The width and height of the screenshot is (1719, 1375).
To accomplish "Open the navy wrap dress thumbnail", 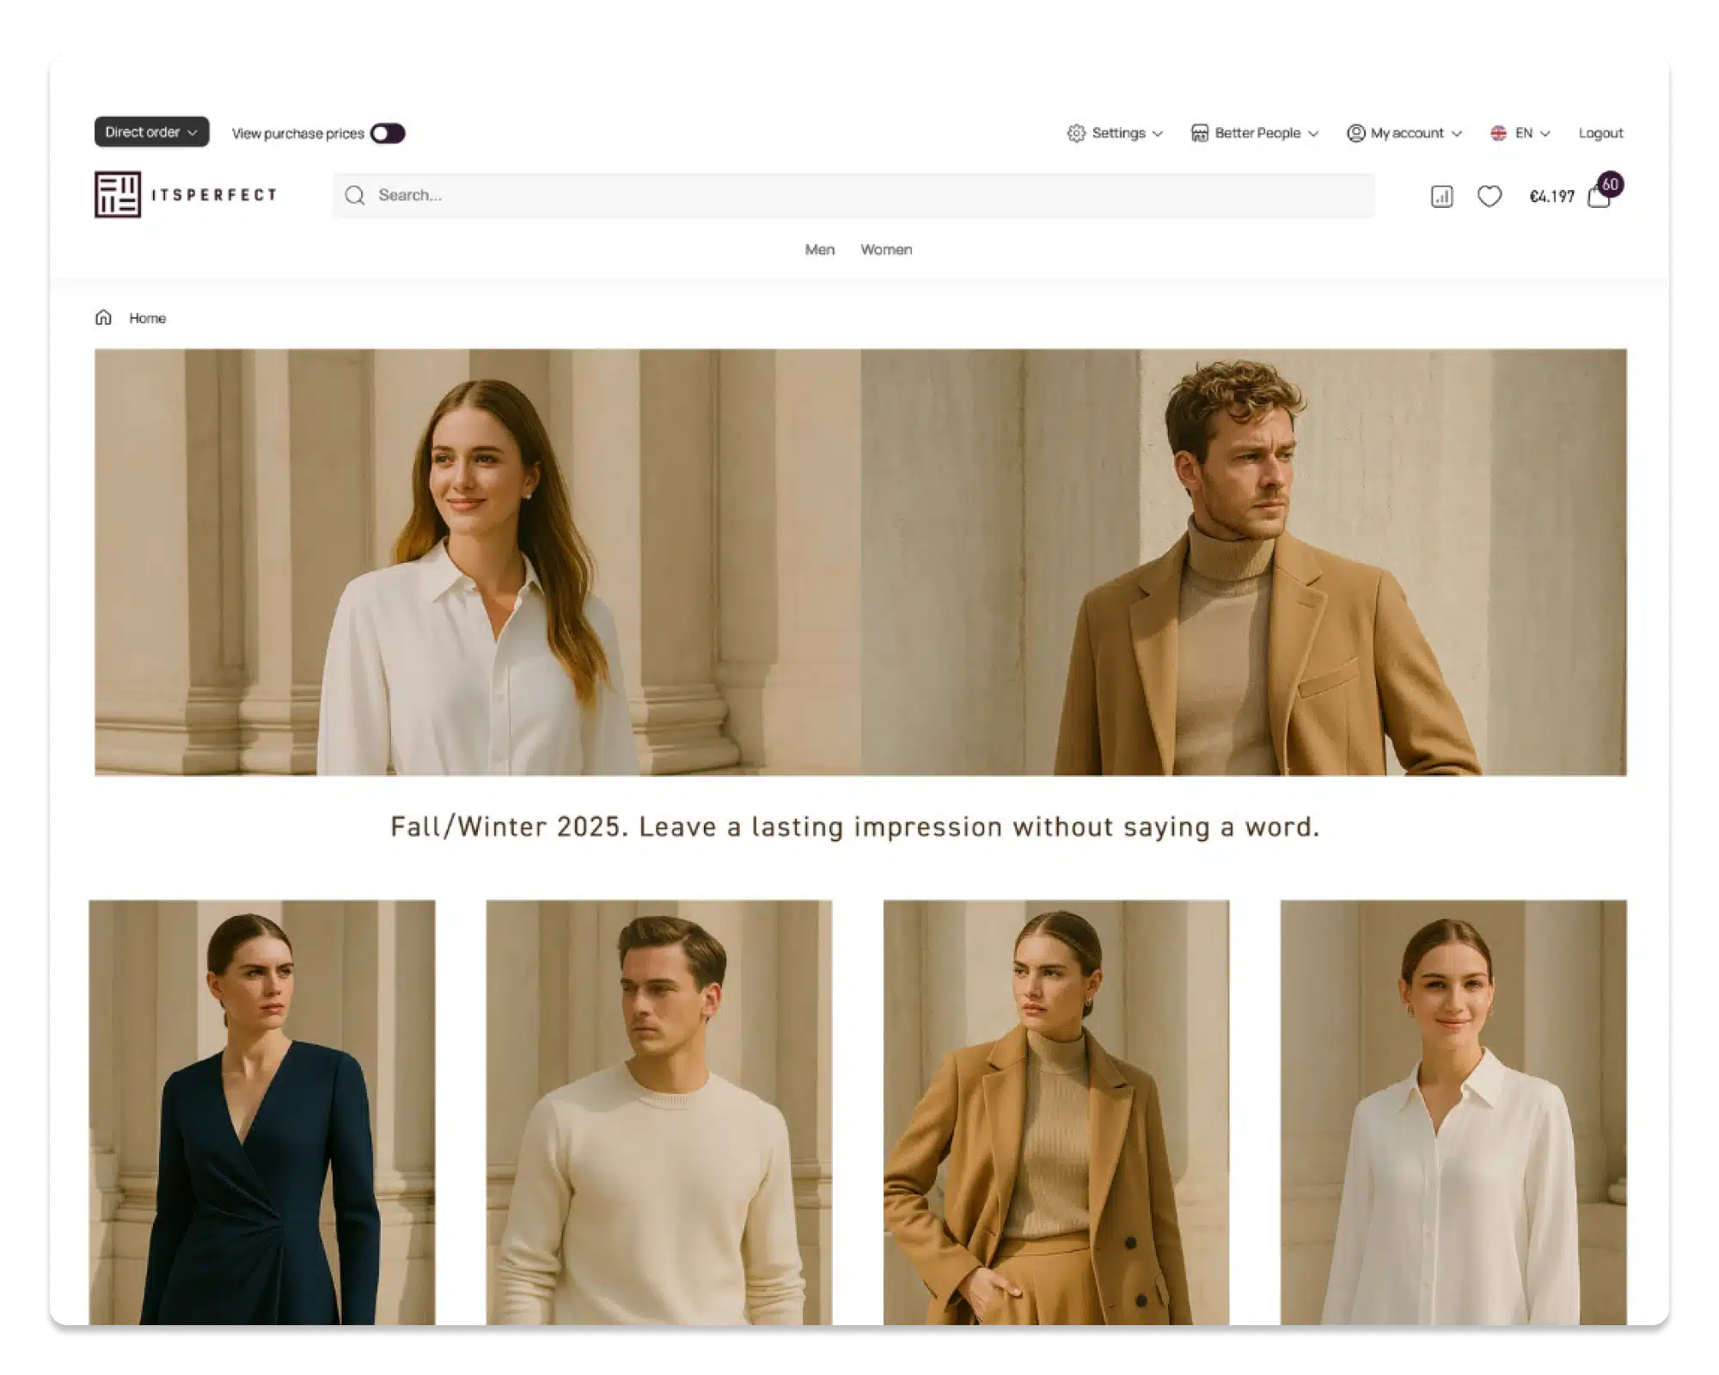I will pos(262,1112).
